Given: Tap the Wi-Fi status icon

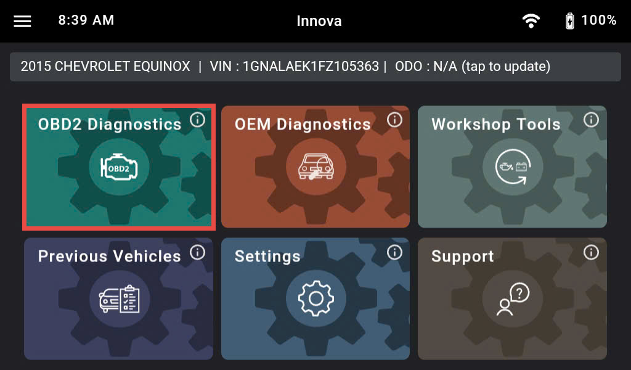Looking at the screenshot, I should coord(531,20).
